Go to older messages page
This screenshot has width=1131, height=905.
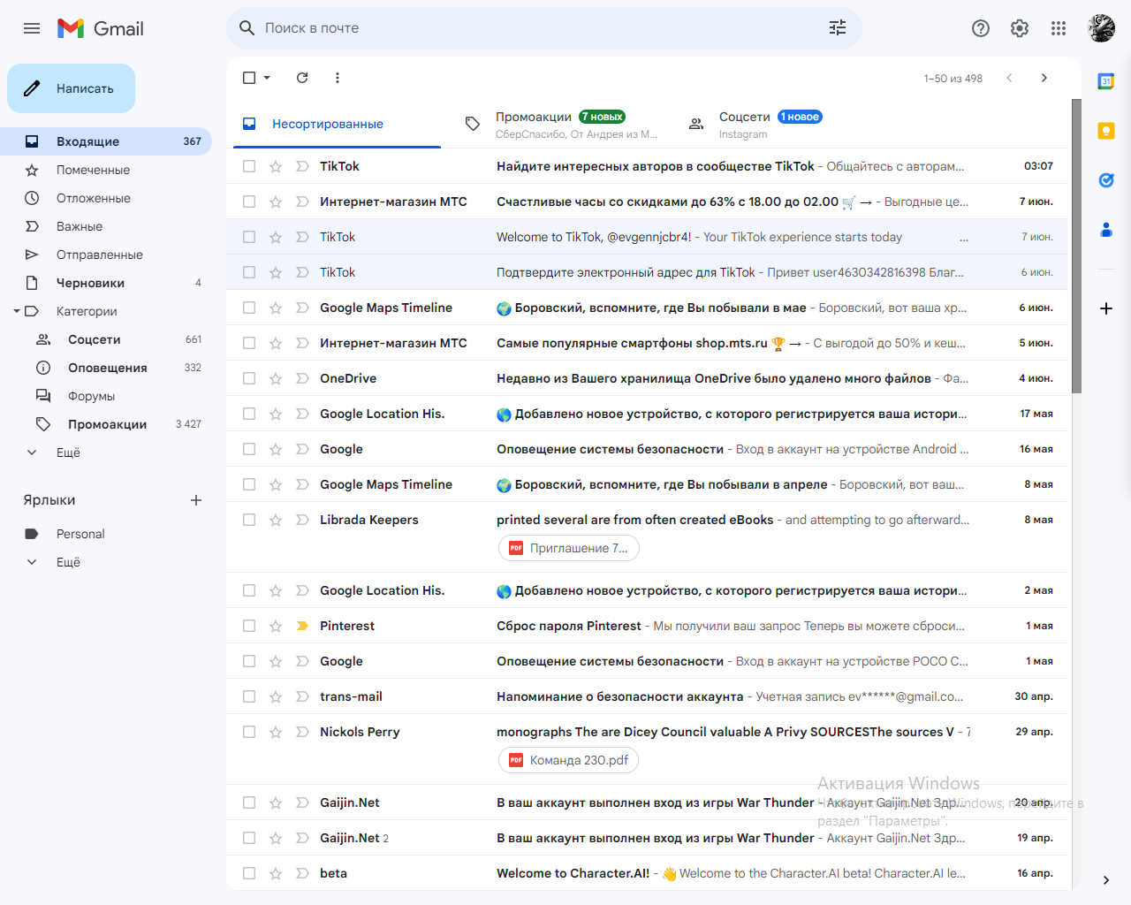(x=1044, y=78)
